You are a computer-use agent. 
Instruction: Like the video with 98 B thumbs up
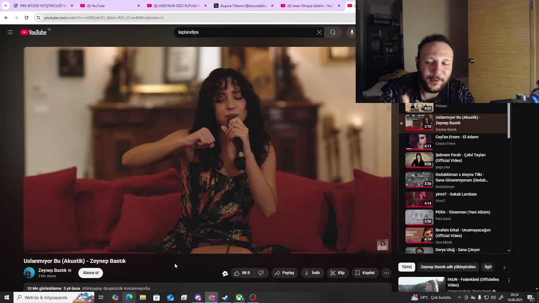coord(242,273)
